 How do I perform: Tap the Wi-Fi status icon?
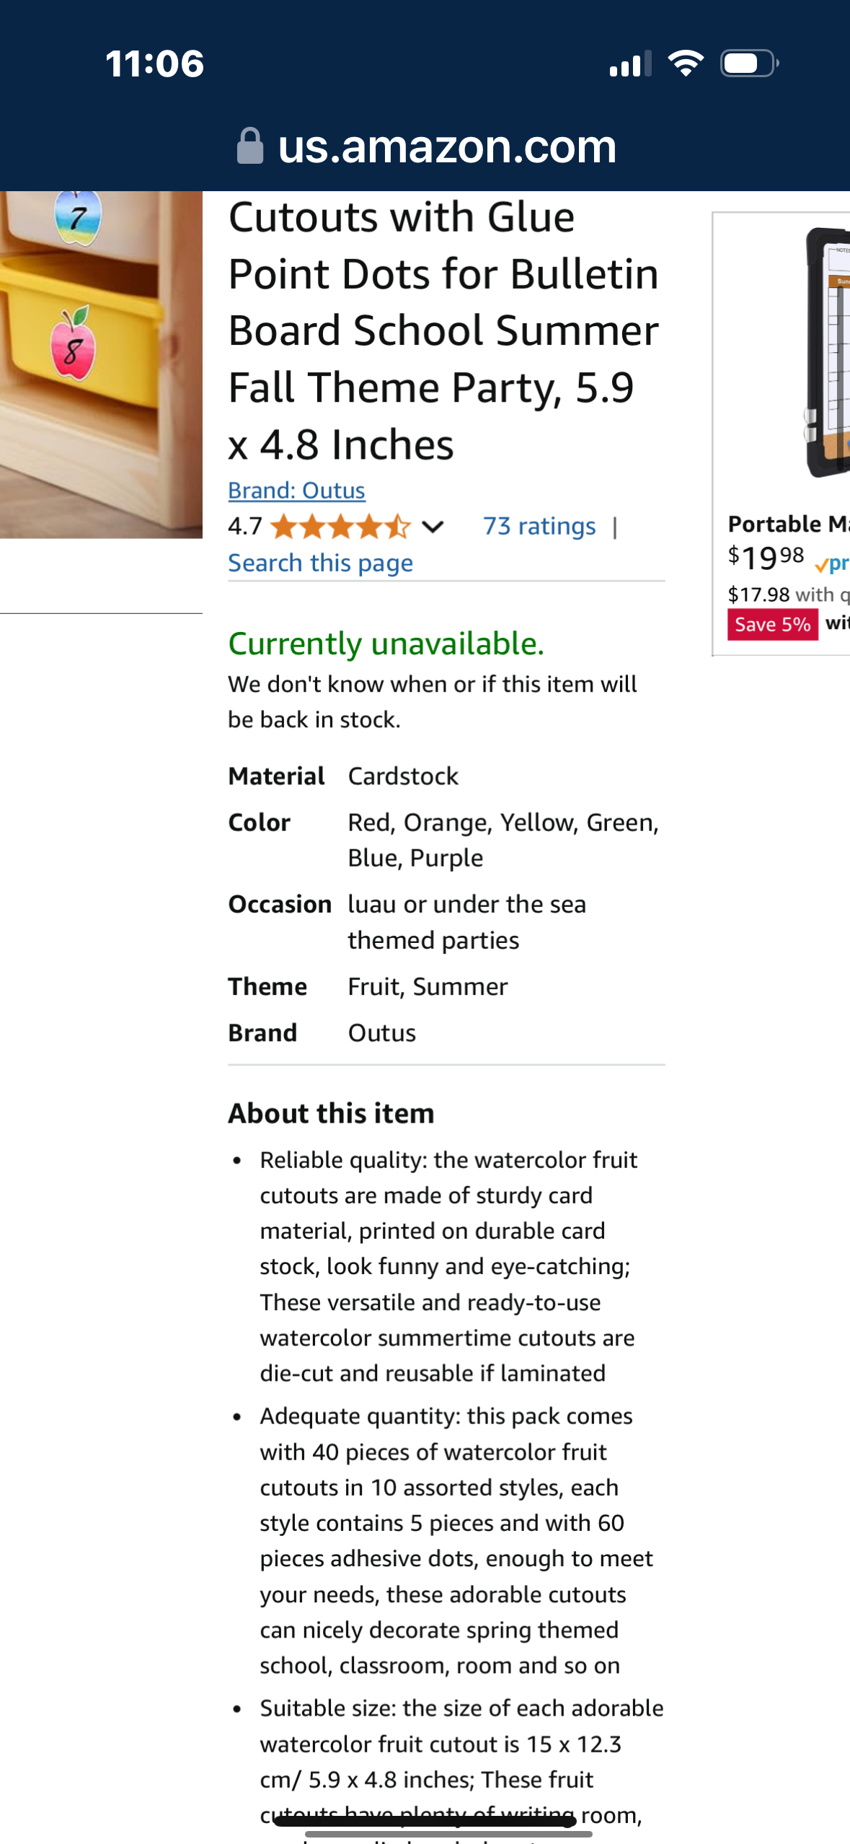[686, 63]
